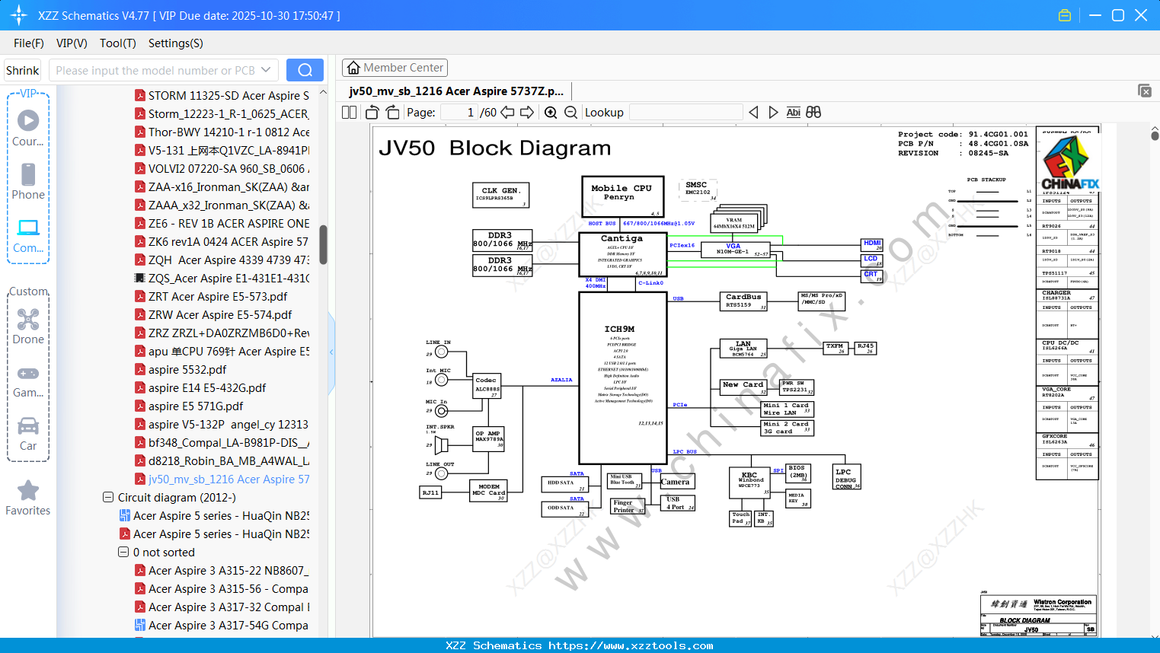The image size is (1160, 653).
Task: Toggle the two-page view icon
Action: pos(350,113)
